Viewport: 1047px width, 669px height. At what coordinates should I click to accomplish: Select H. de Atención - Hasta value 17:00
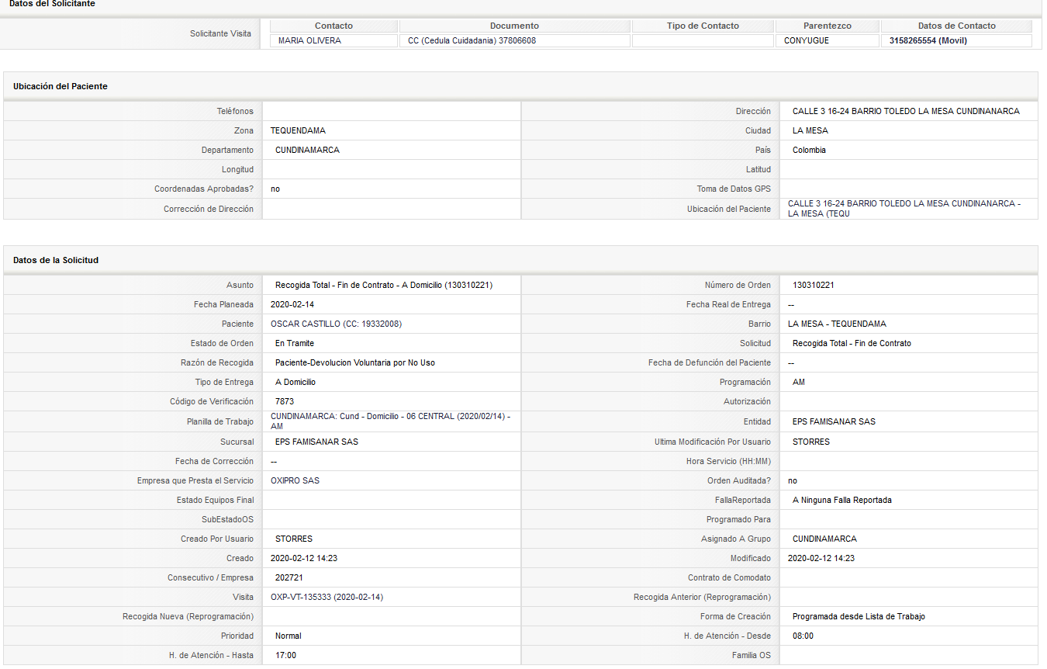tap(285, 655)
